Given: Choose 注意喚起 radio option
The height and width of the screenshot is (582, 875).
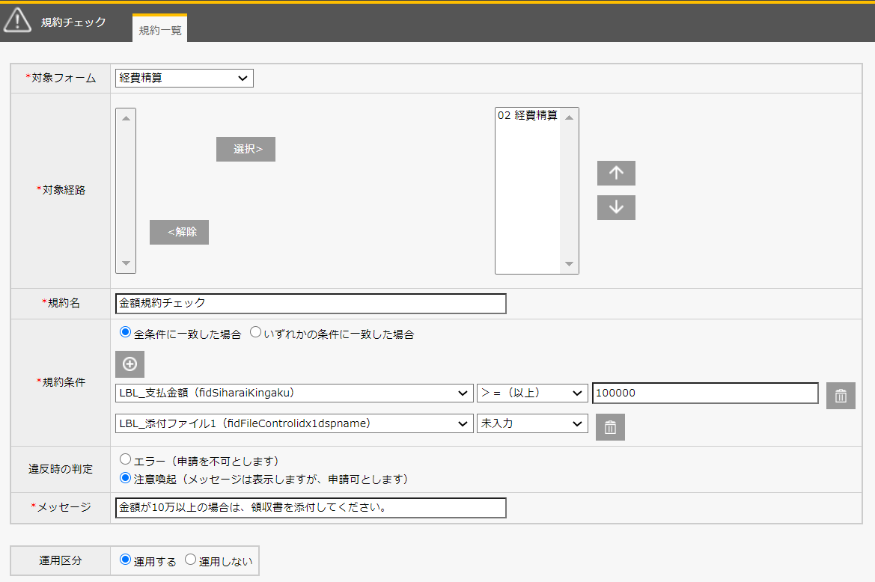Looking at the screenshot, I should tap(125, 478).
